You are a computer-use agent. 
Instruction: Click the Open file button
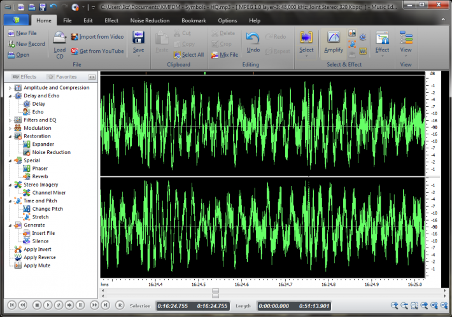click(x=18, y=55)
